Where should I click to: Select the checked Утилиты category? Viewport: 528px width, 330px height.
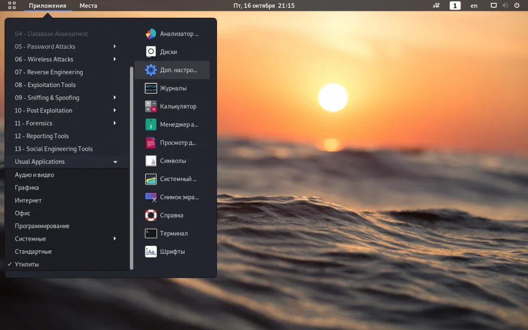pos(27,265)
